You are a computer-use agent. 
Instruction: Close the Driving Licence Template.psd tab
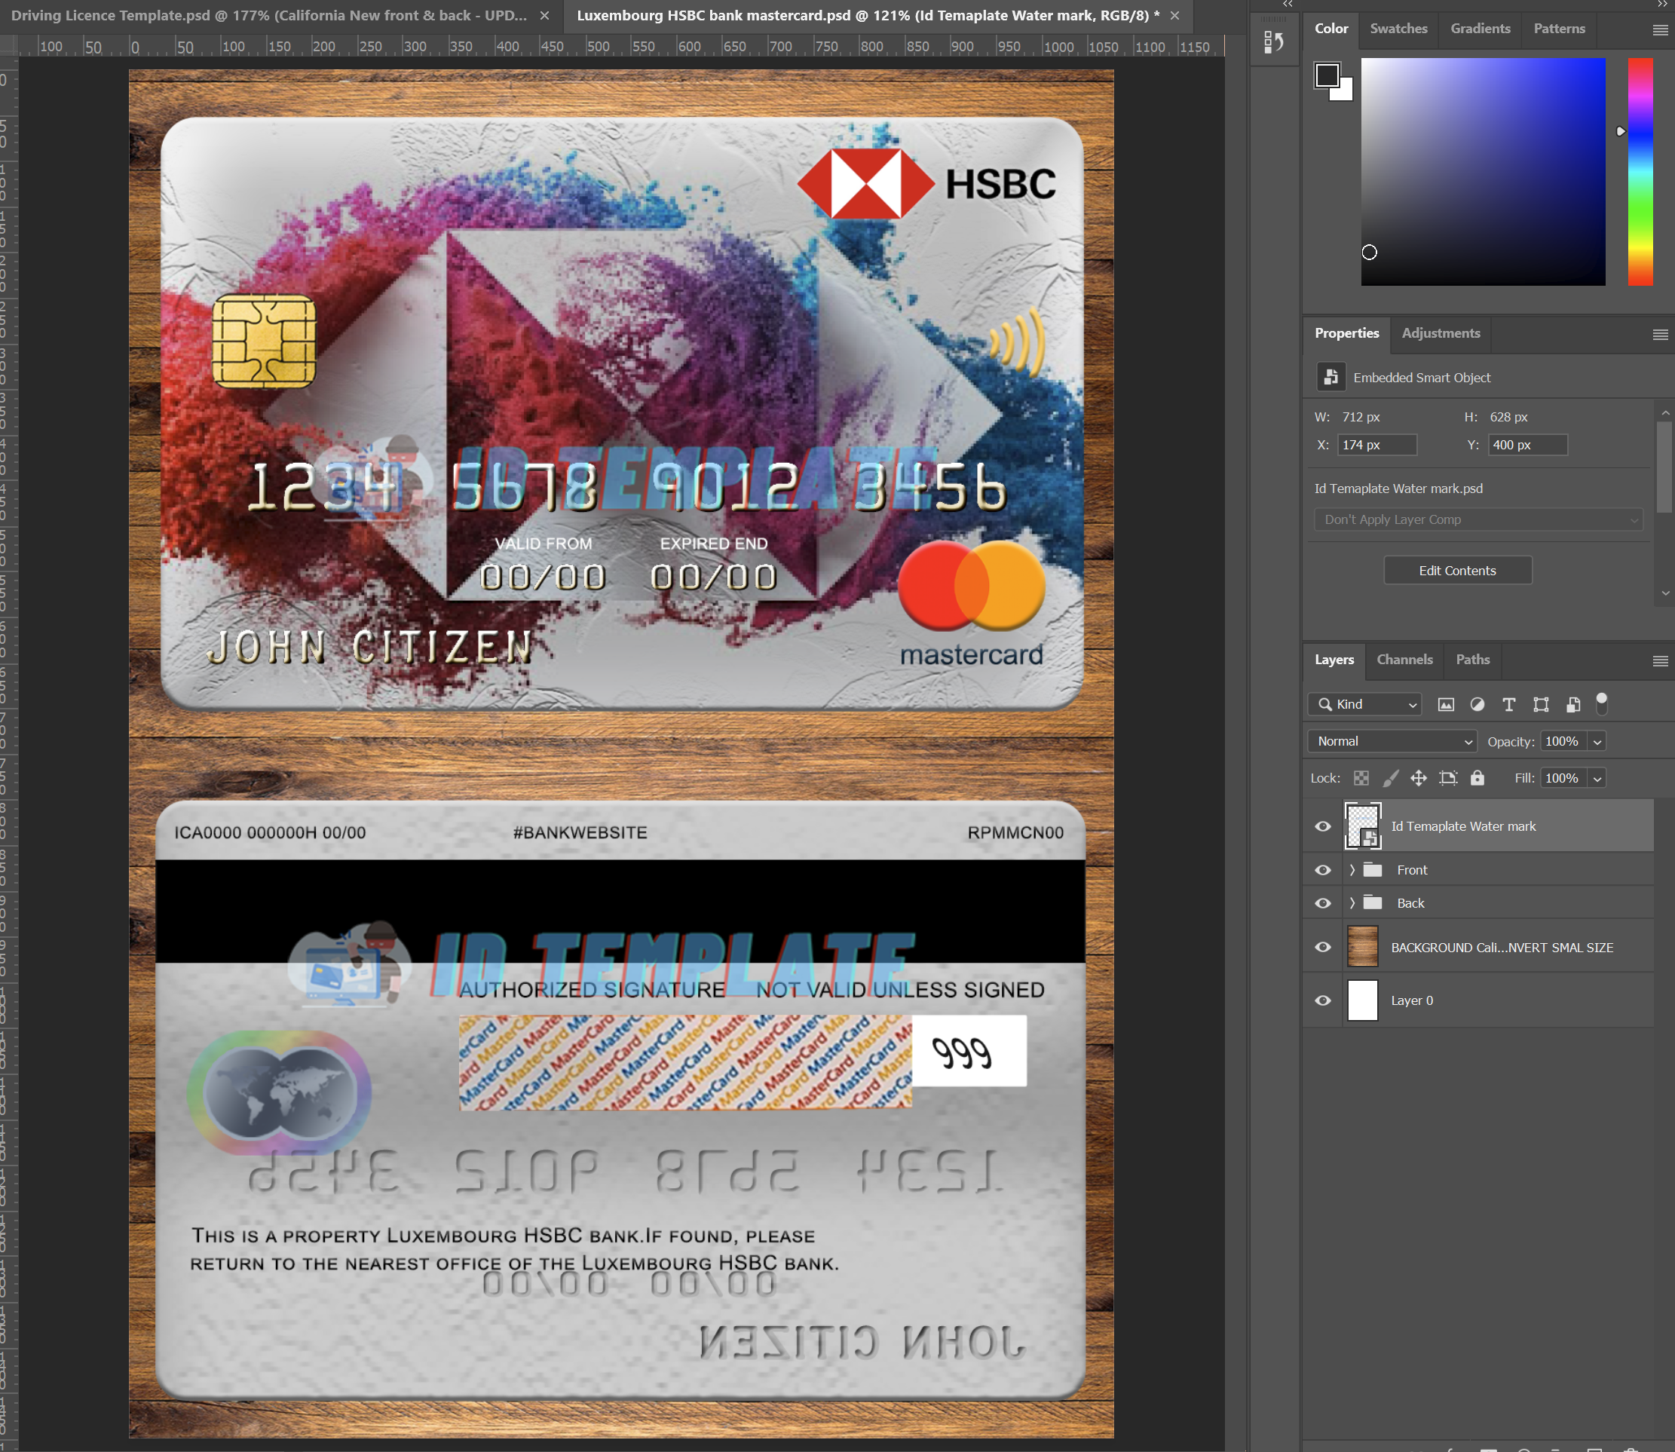(544, 15)
